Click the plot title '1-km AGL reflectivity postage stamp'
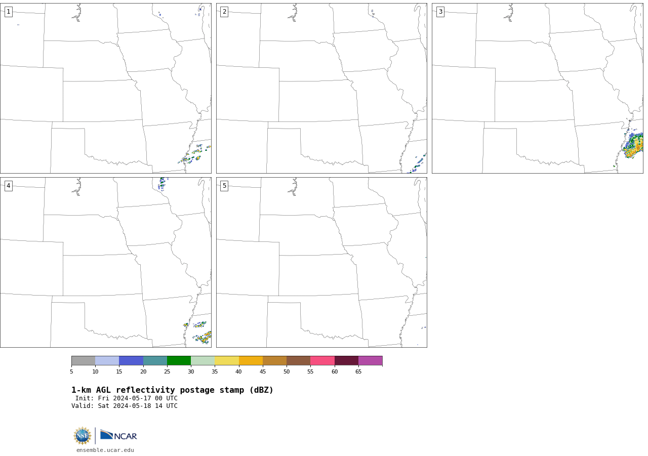This screenshot has width=648, height=456. pyautogui.click(x=172, y=390)
